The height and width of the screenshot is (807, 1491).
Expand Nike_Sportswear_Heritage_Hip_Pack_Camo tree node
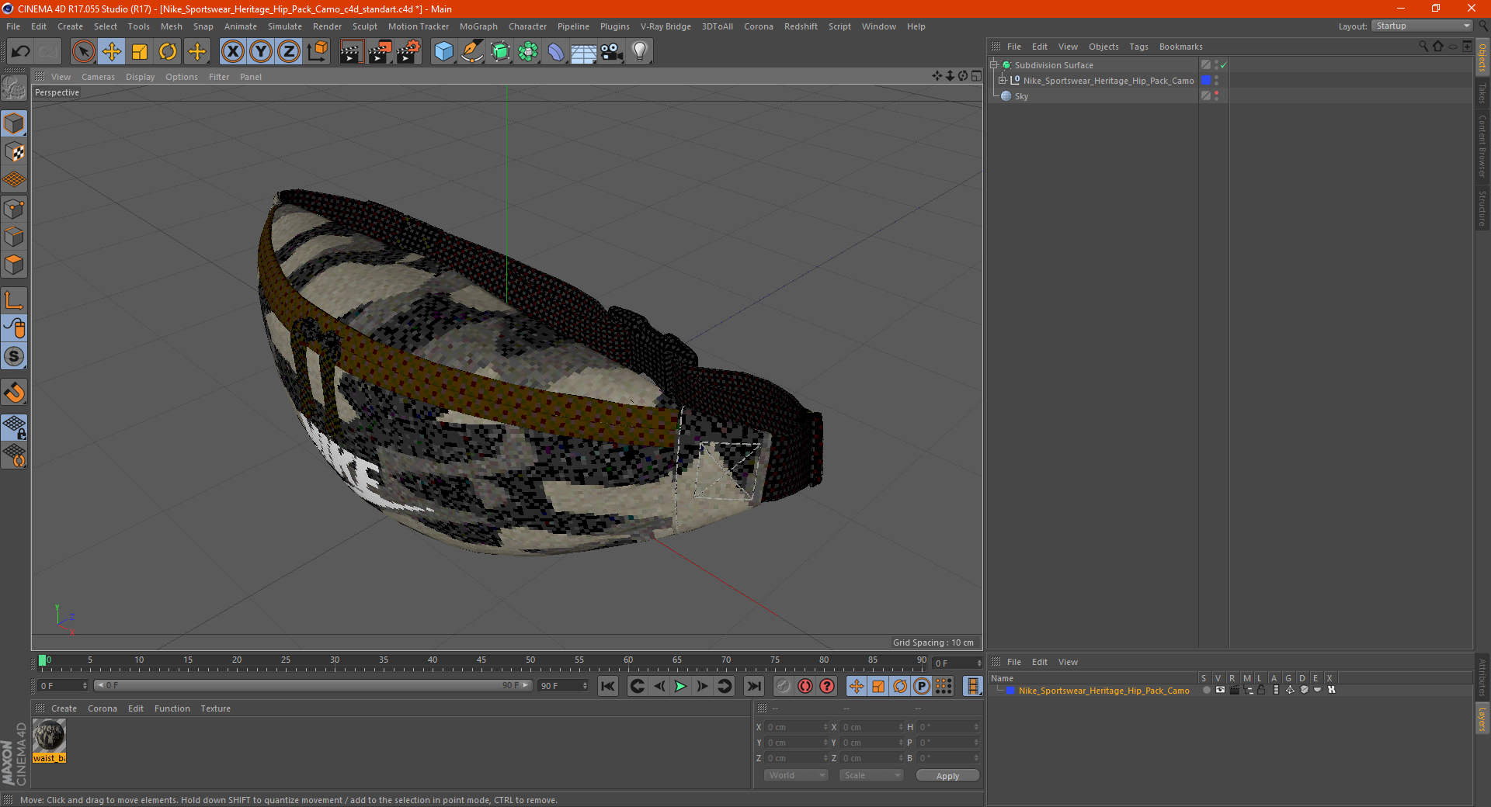point(1003,81)
